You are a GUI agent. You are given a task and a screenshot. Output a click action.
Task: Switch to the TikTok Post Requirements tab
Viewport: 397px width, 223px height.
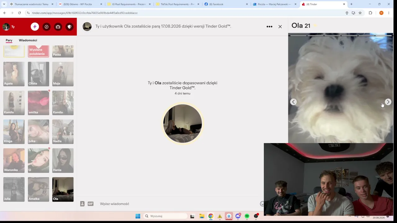[x=178, y=4]
